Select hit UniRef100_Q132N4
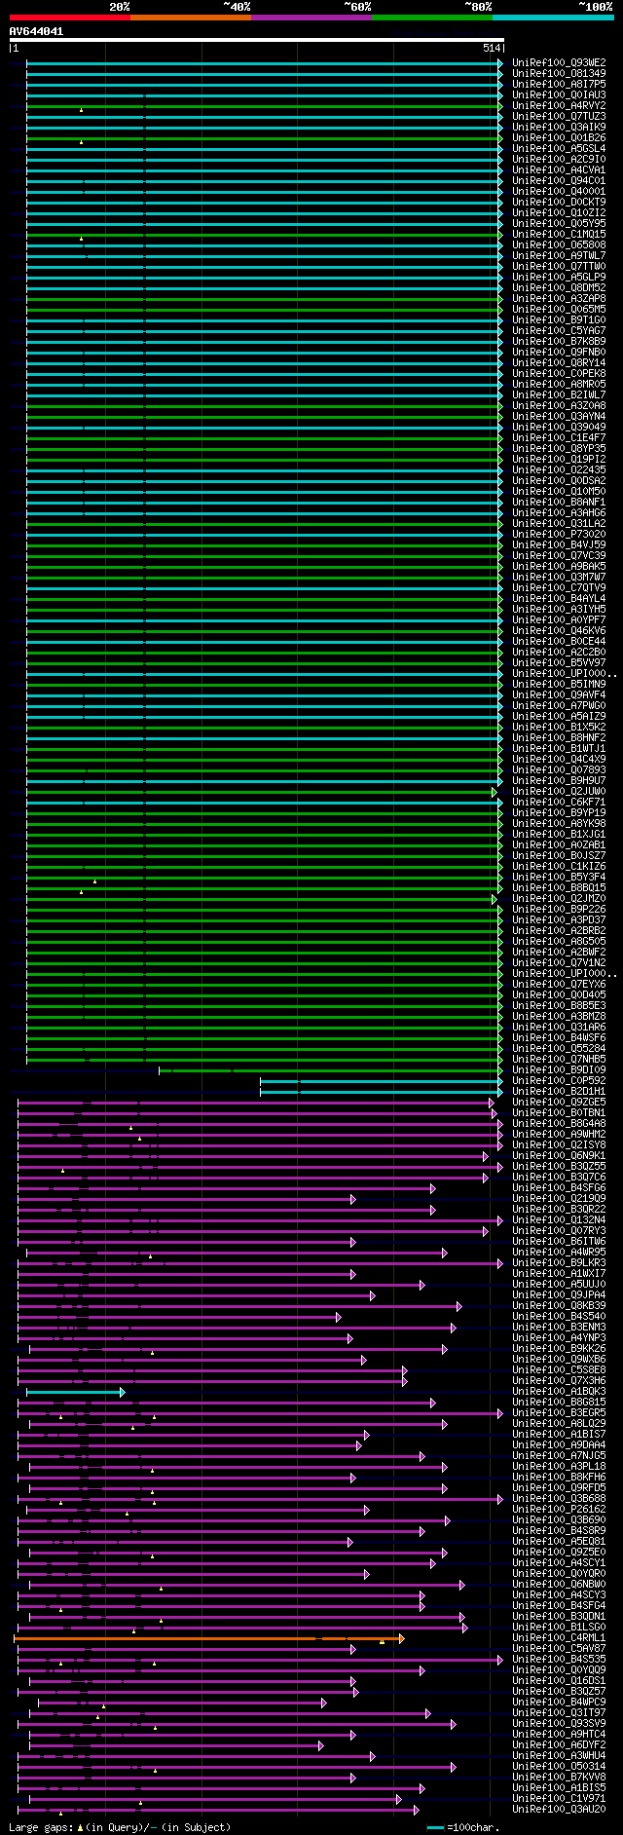Image resolution: width=623 pixels, height=1835 pixels. [x=559, y=1219]
